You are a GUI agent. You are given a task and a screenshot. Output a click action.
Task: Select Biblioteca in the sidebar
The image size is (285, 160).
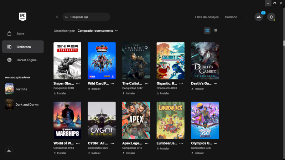click(x=23, y=47)
